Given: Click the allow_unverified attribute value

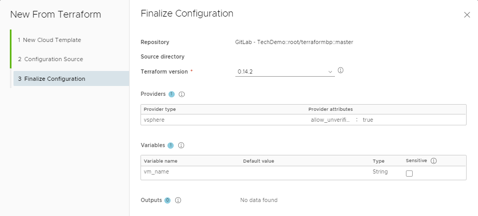Looking at the screenshot, I should pyautogui.click(x=368, y=120).
